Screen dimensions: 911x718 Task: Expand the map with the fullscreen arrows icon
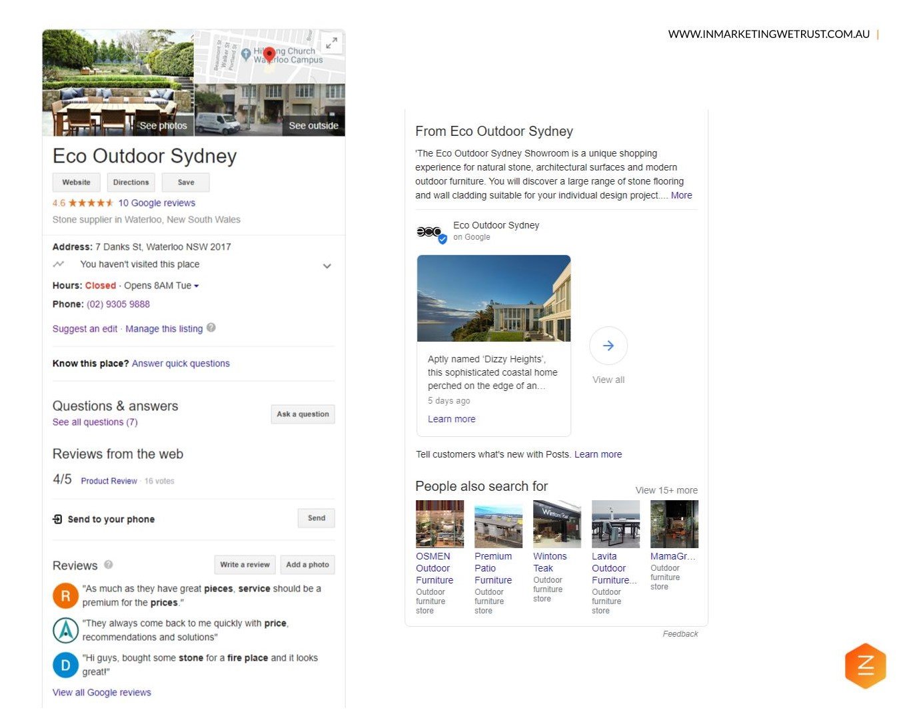(331, 43)
